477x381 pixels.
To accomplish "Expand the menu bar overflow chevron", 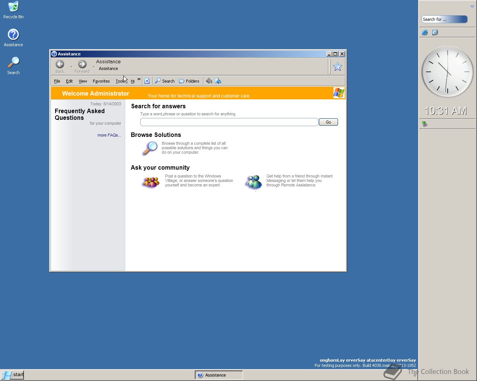I will pos(139,79).
